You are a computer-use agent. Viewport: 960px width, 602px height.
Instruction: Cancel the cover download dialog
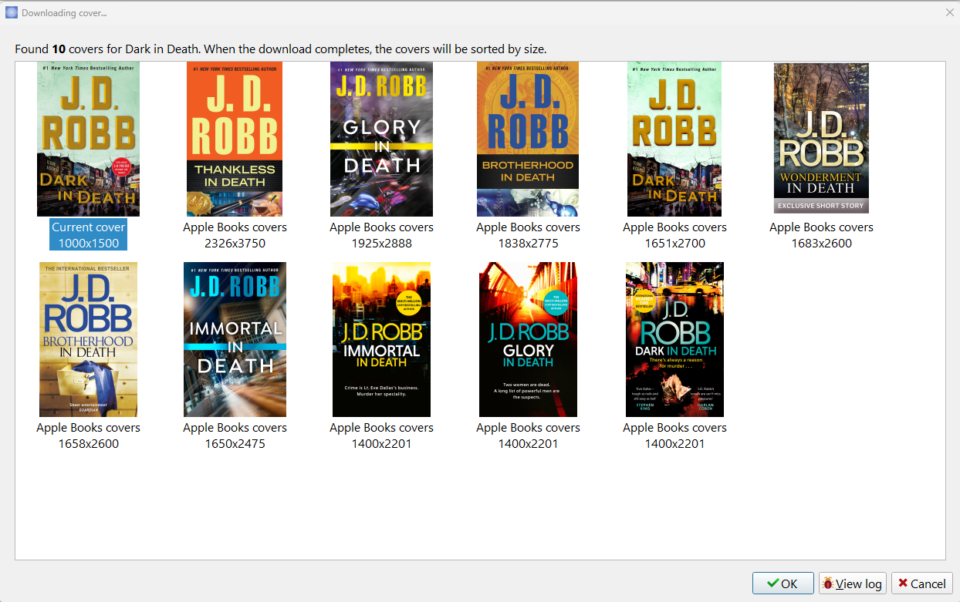[x=921, y=584]
